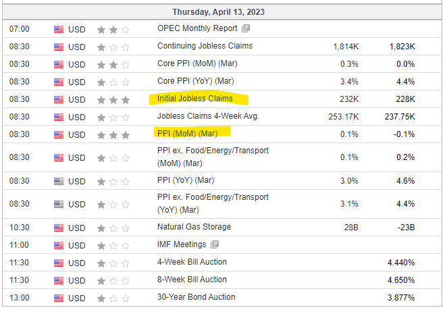Click Thursday, April 13, 2023 date header
The width and height of the screenshot is (447, 314).
click(219, 12)
